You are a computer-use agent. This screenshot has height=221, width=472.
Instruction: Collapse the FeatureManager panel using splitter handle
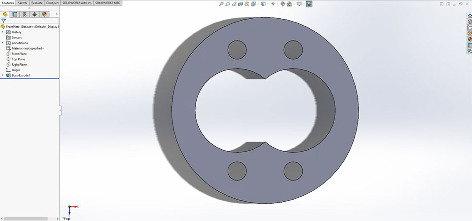coord(60,109)
